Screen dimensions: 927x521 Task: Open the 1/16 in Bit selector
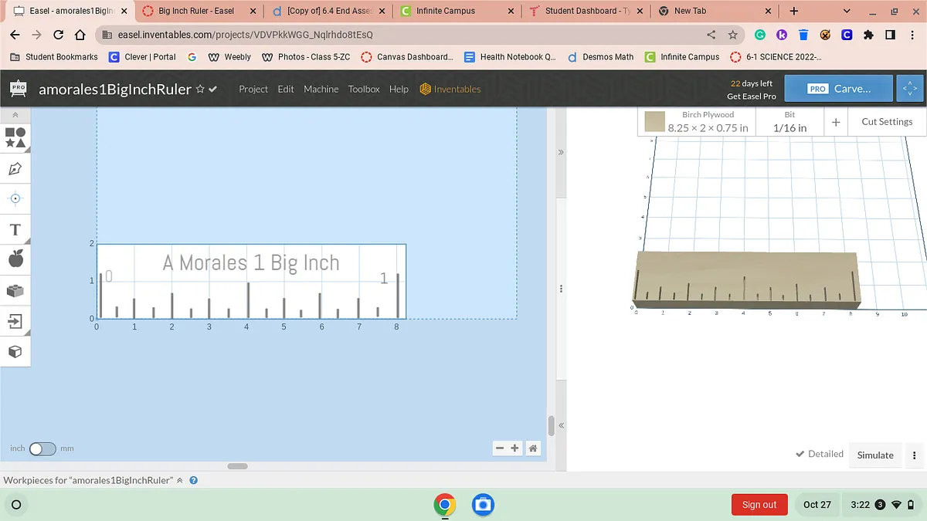tap(789, 122)
